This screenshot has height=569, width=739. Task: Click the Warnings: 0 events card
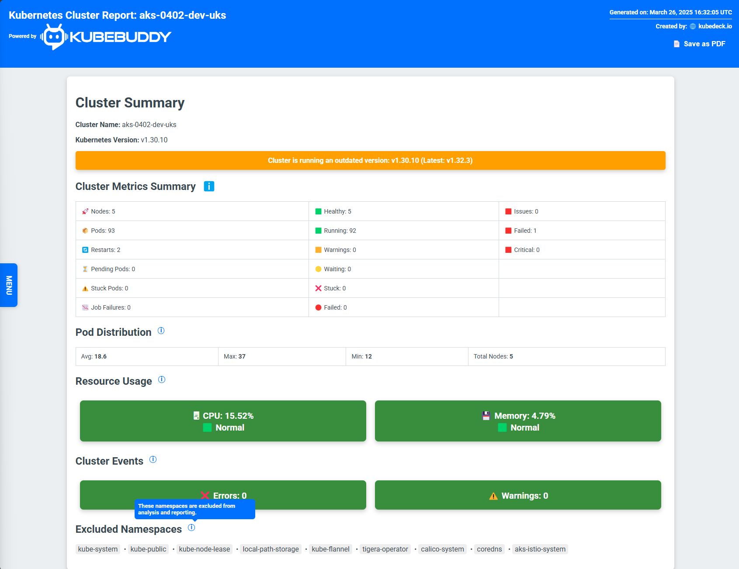(518, 495)
